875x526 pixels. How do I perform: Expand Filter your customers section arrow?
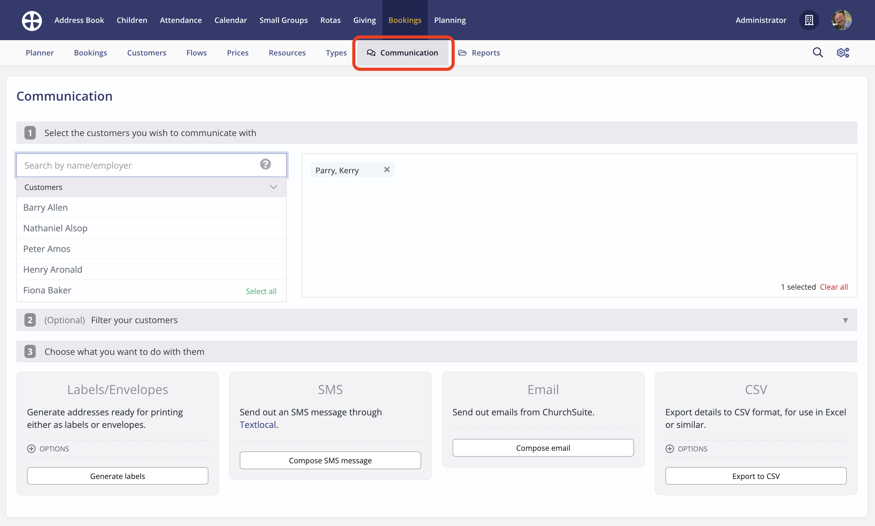pos(845,320)
